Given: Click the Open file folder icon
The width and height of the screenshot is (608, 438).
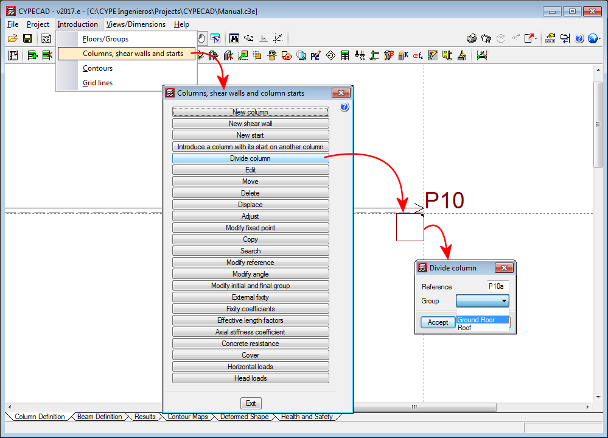Looking at the screenshot, I should coord(12,38).
